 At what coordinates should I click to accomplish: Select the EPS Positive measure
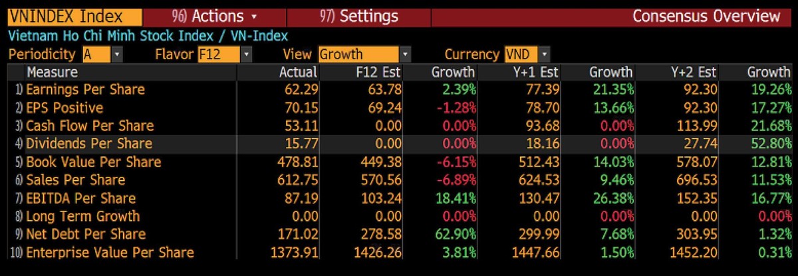[65, 108]
